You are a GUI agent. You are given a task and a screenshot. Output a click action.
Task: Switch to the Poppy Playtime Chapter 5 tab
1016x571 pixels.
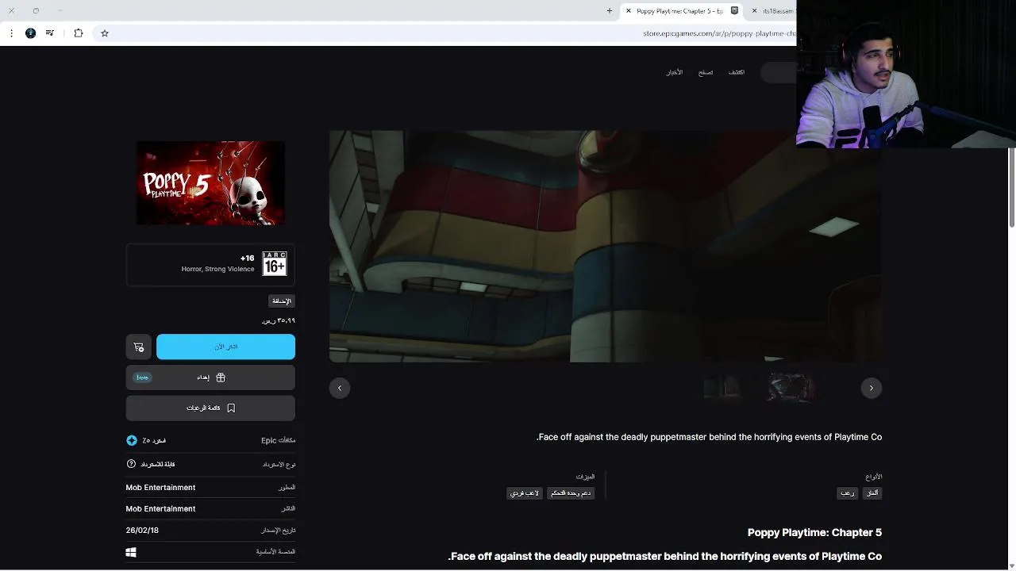pyautogui.click(x=683, y=11)
